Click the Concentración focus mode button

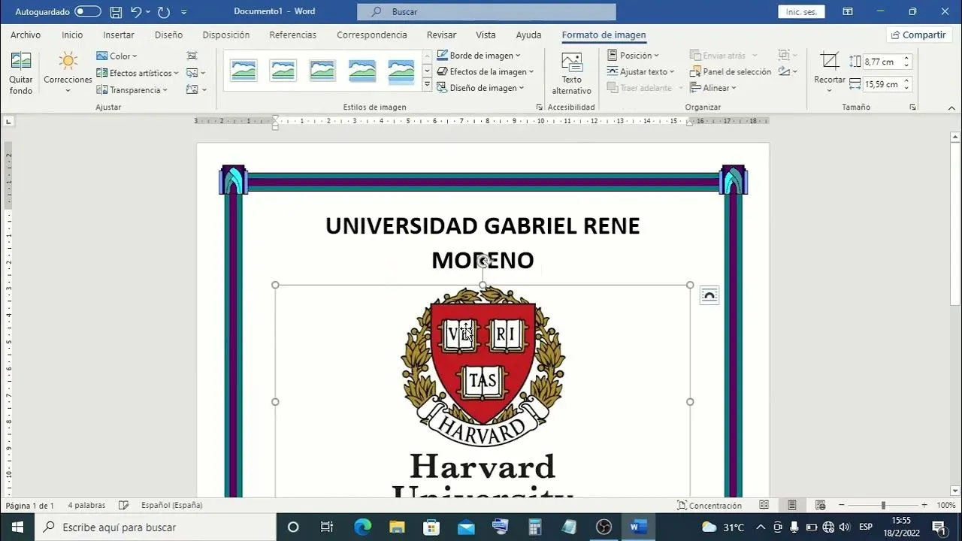point(709,506)
